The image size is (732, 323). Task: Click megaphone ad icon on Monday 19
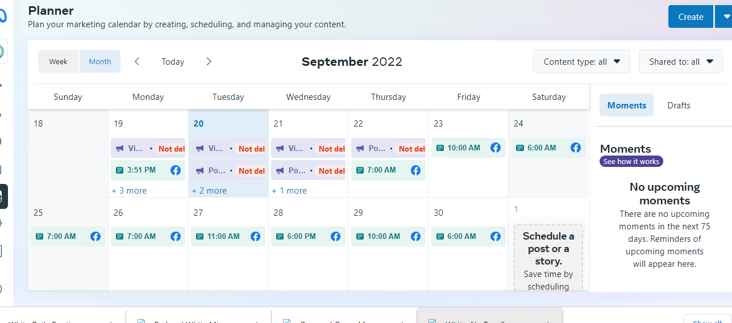tap(120, 149)
